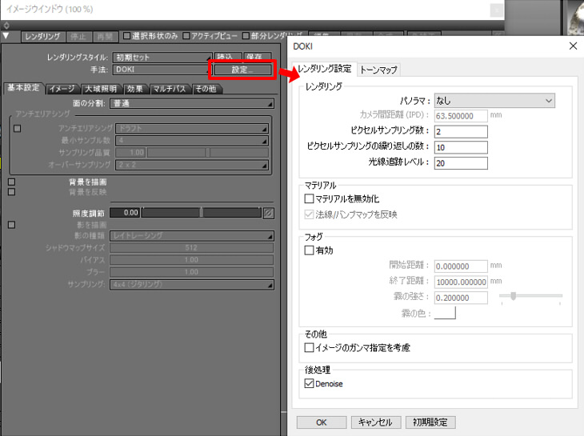Select the トーンマップ tab in DOKI dialog

378,70
